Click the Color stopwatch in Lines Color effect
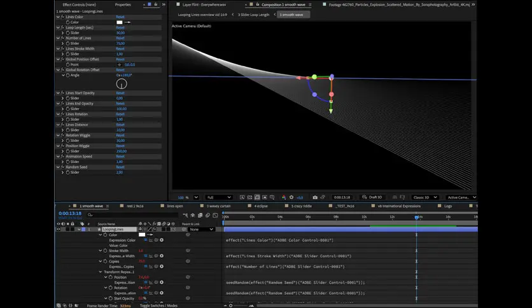Viewport: 532px width, 308px height. tap(68, 22)
